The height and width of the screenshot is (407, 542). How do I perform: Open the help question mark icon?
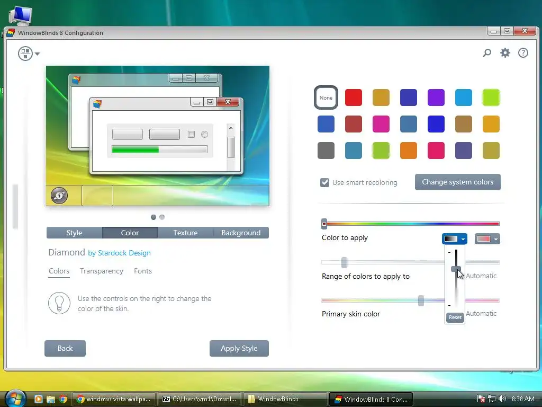(x=523, y=53)
